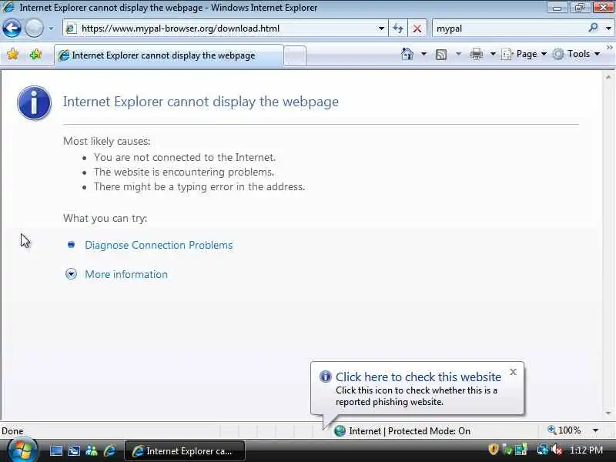Click the muted volume speaker tray icon
Viewport: 616px width, 462px height.
tap(557, 450)
